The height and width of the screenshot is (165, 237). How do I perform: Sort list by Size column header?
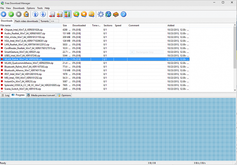click(x=67, y=25)
